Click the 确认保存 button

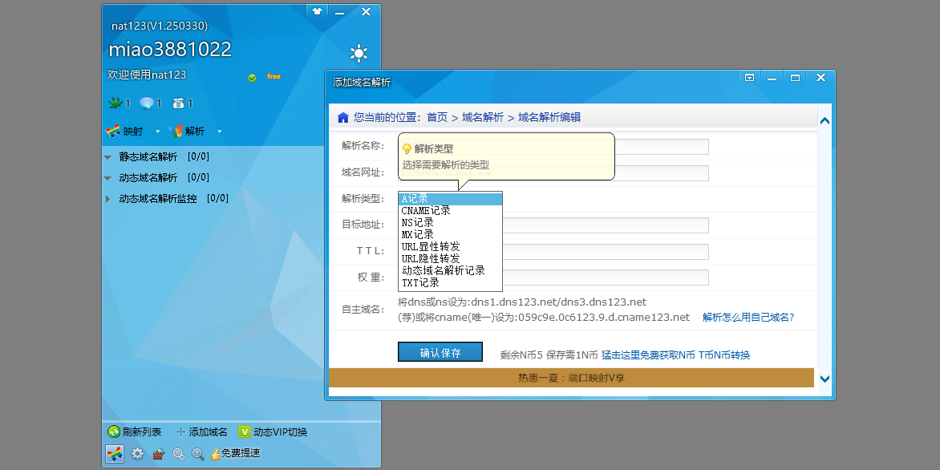click(440, 353)
